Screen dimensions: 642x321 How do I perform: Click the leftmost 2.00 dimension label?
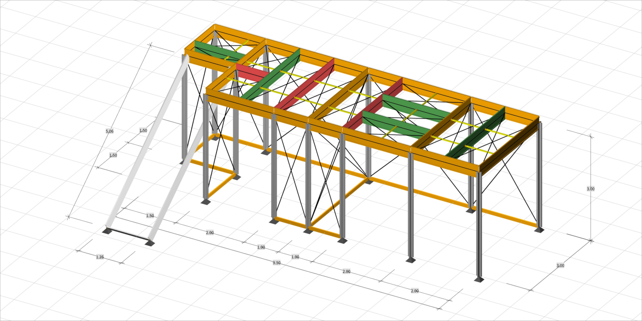tap(210, 233)
